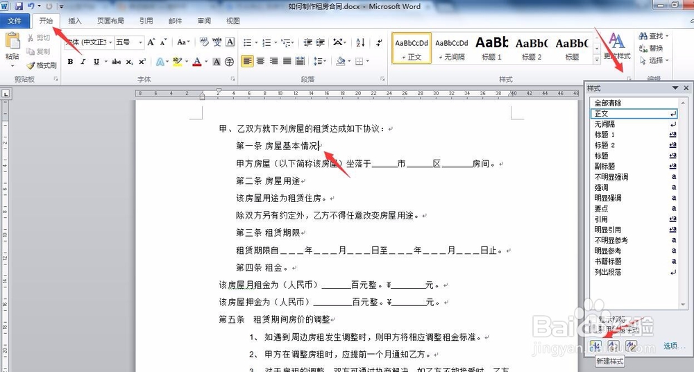Apply the 无间隔 style from ribbon gallery
Screen dimensions: 694x372
(452, 48)
